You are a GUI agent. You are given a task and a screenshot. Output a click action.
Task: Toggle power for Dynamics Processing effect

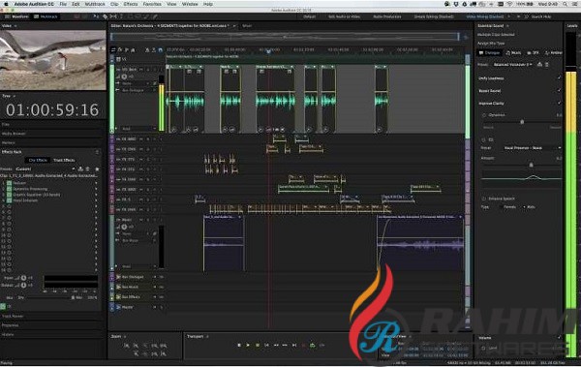(x=10, y=189)
